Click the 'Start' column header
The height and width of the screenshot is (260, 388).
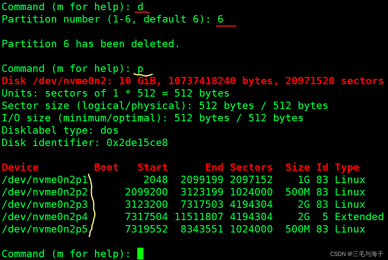[x=153, y=167]
